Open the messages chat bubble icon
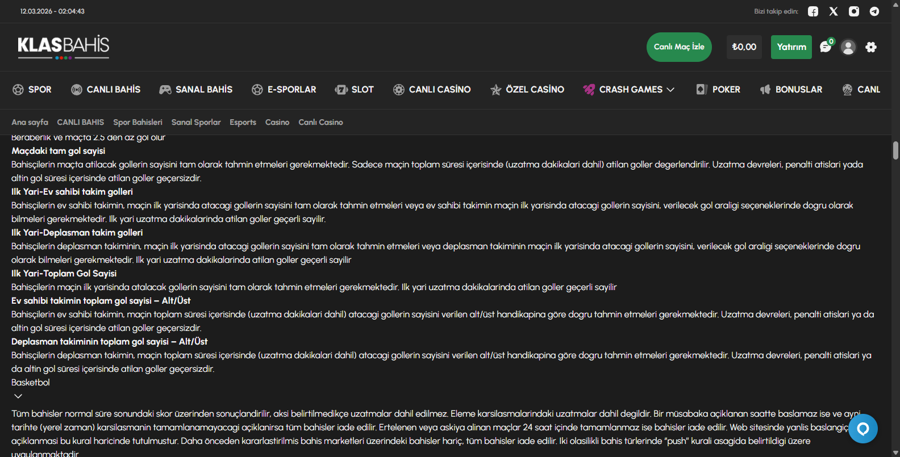 (x=826, y=47)
